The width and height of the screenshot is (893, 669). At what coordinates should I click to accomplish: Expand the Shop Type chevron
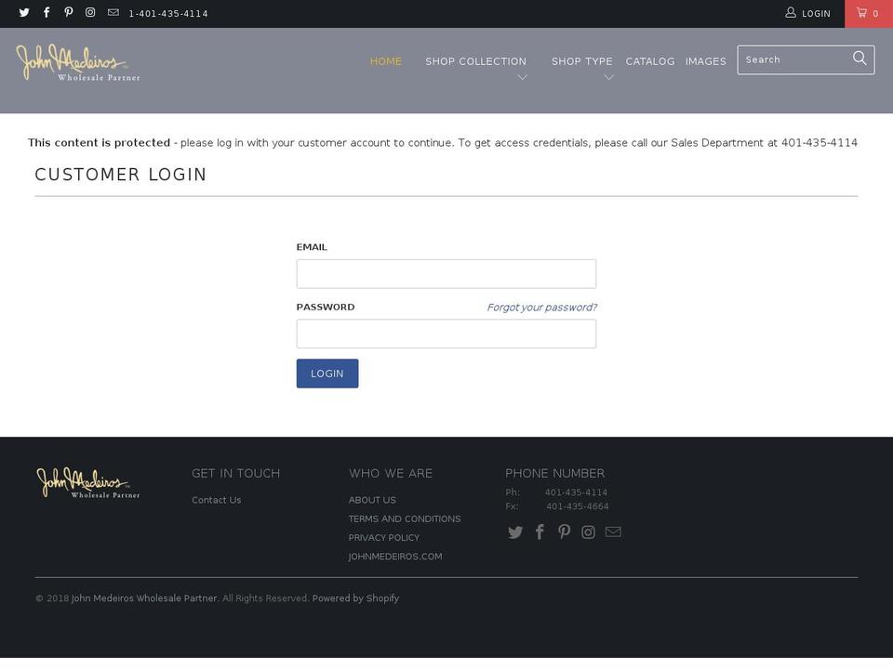608,77
